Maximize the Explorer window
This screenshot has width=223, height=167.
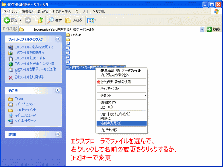coord(212,5)
